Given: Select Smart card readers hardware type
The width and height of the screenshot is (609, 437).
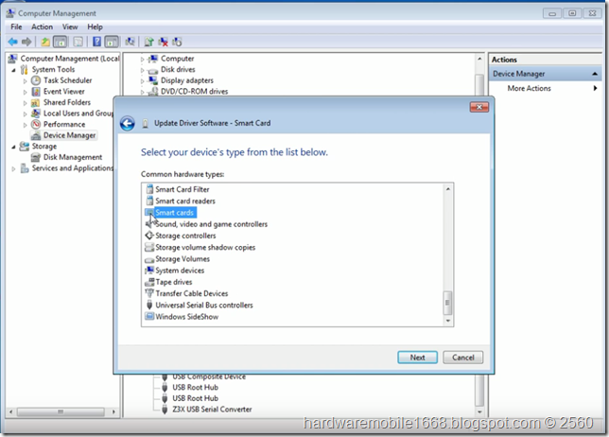Looking at the screenshot, I should click(185, 201).
